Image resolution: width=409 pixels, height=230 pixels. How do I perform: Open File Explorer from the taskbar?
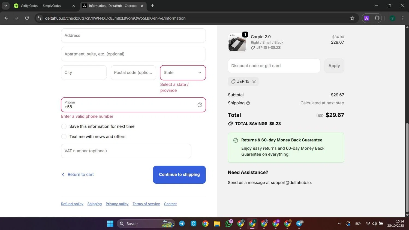click(217, 224)
